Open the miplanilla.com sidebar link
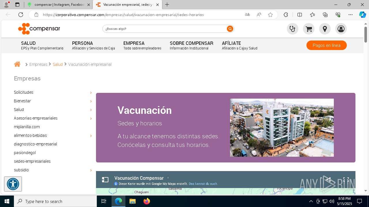369x207 pixels. coord(27,127)
